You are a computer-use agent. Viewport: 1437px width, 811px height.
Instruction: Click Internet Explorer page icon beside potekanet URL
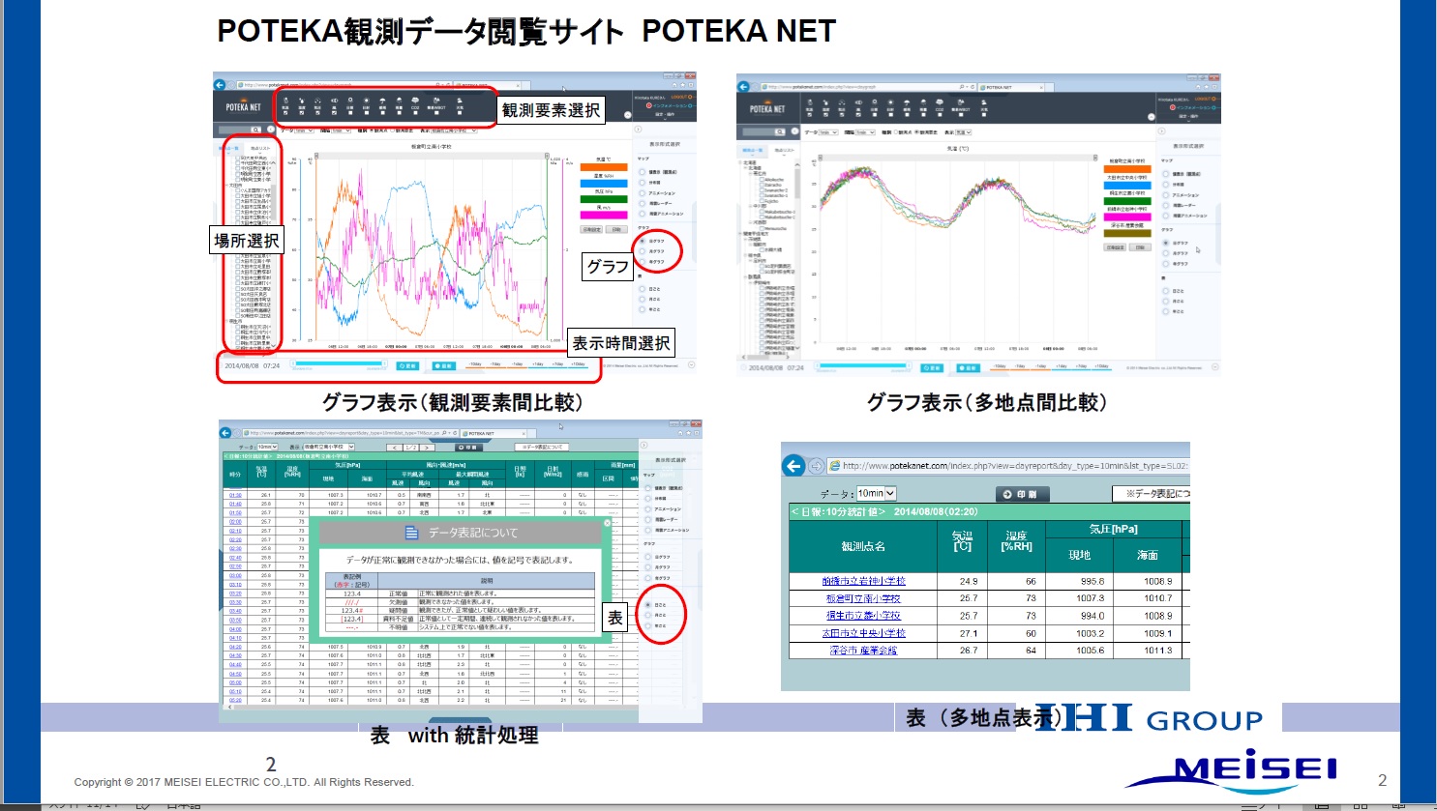pyautogui.click(x=834, y=466)
